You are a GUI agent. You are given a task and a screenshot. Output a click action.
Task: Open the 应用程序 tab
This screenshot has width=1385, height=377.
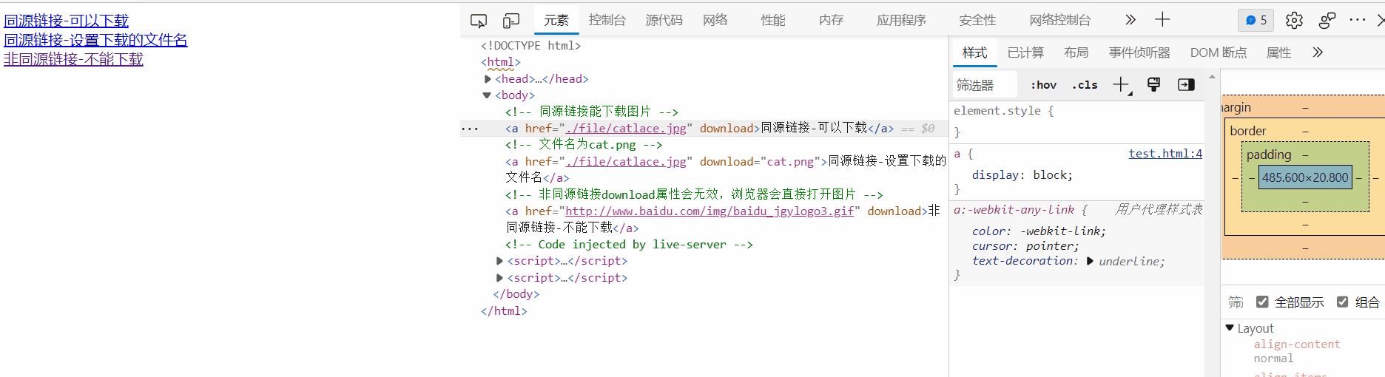tap(901, 20)
